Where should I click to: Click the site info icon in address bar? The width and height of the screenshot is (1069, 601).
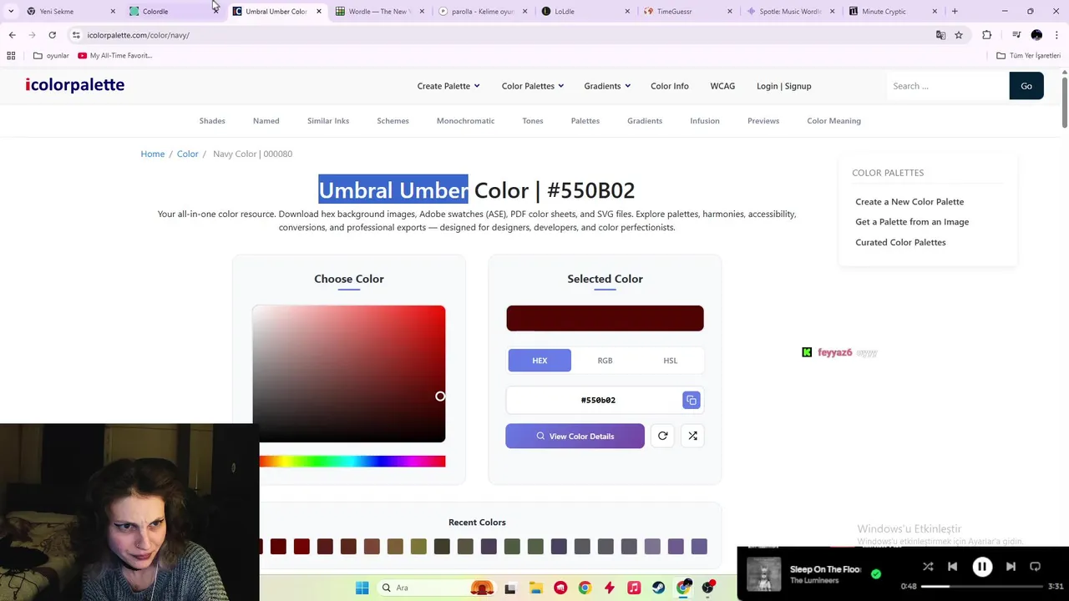[x=76, y=35]
